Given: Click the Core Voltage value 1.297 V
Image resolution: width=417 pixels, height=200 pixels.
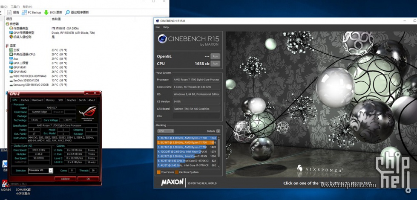Looking at the screenshot, I should pos(67,120).
